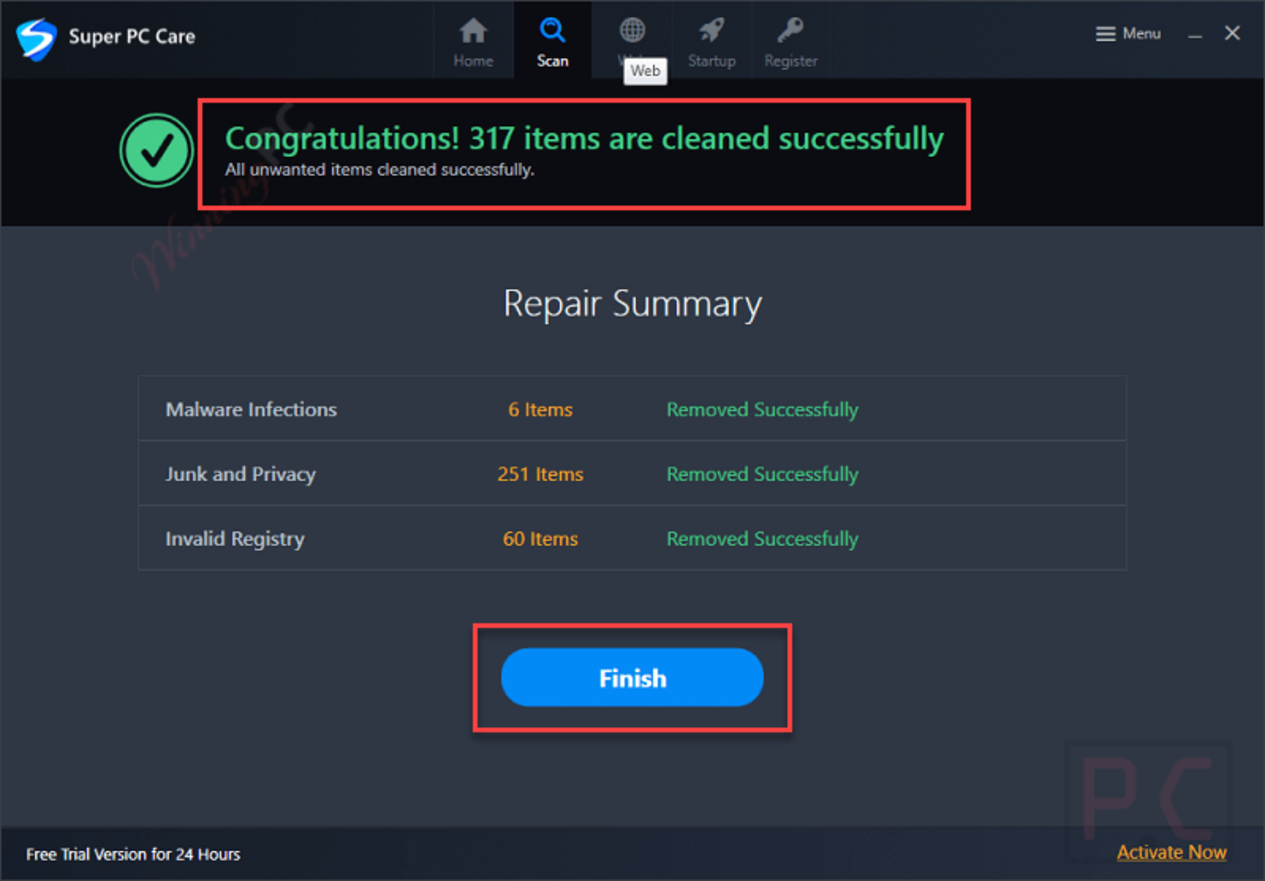Viewport: 1265px width, 881px height.
Task: Go to the Startup rocket tab
Action: (x=712, y=41)
